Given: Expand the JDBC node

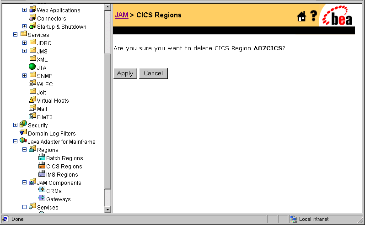Looking at the screenshot, I should pos(24,43).
